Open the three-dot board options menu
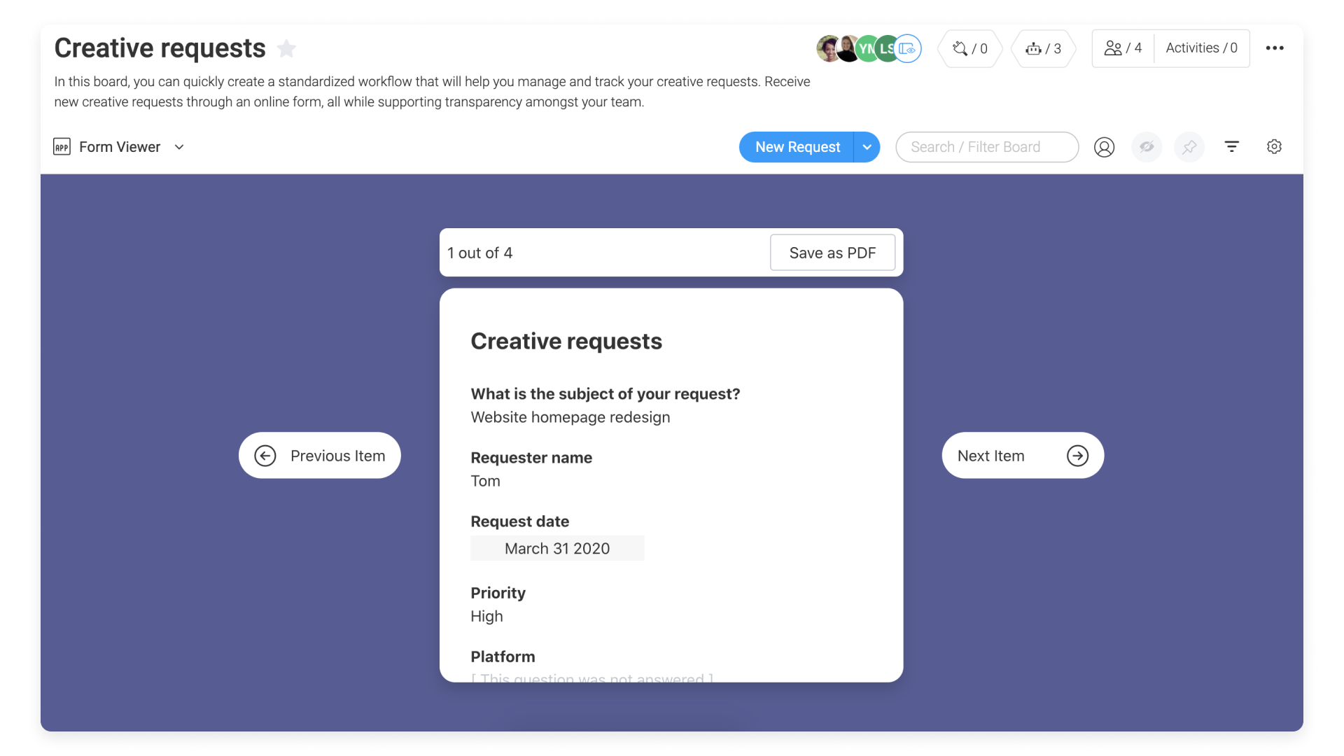Viewport: 1344px width, 756px height. click(1275, 48)
